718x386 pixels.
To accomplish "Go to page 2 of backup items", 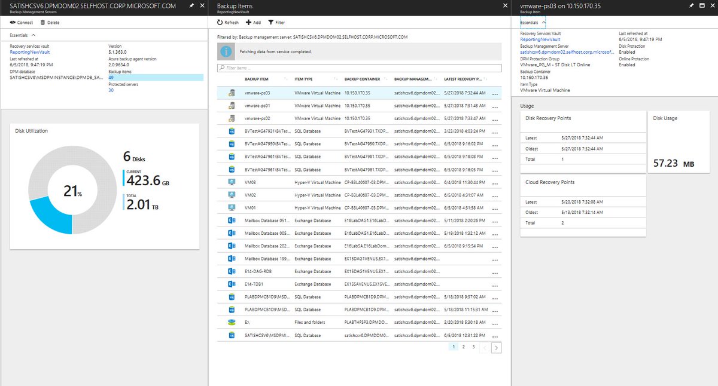I will pyautogui.click(x=463, y=347).
